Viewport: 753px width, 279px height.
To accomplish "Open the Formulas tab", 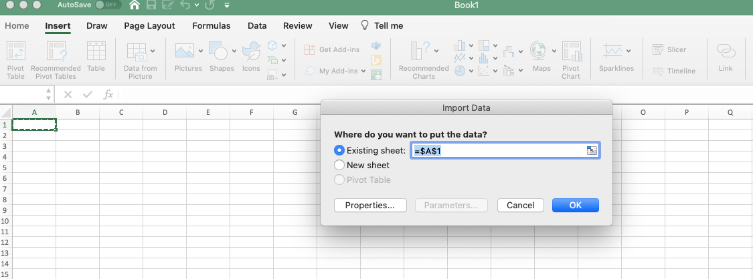I will pyautogui.click(x=212, y=26).
